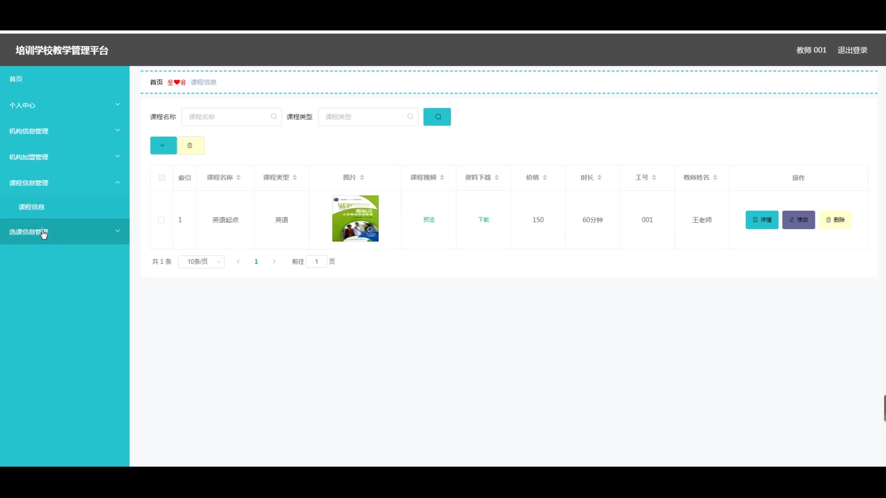Click the 课程名称 search input
This screenshot has width=886, height=498.
pyautogui.click(x=232, y=117)
